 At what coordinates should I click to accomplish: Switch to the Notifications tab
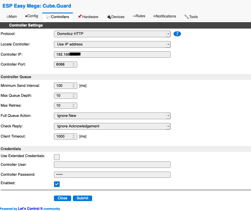tap(164, 16)
